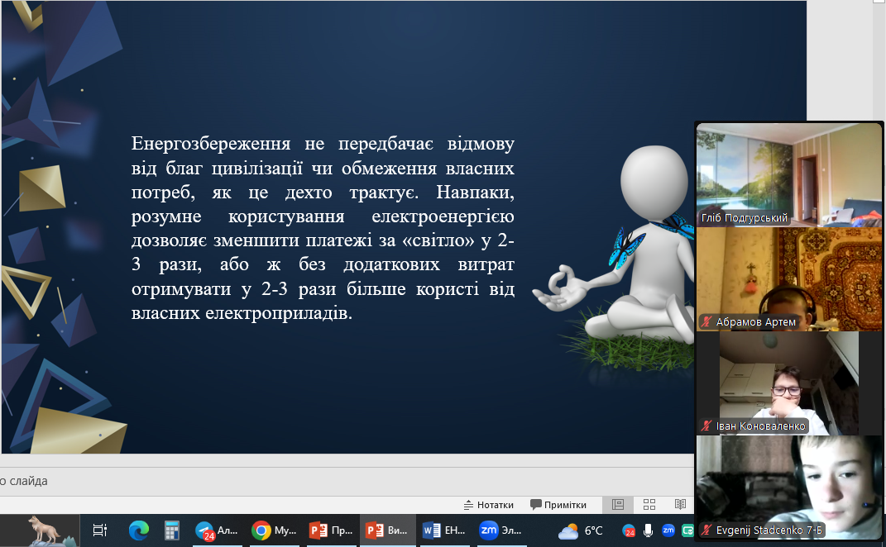Switch to Reading view icon
The height and width of the screenshot is (547, 886).
point(680,505)
